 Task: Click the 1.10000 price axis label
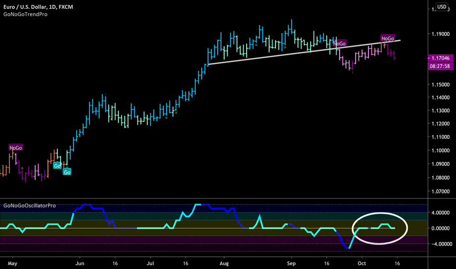440,150
